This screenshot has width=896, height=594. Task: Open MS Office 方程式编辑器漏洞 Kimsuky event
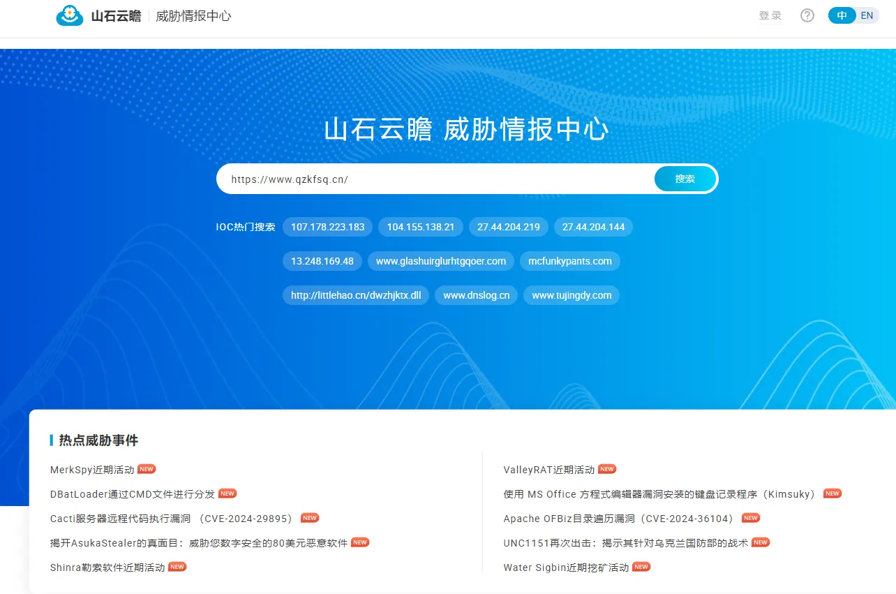(x=662, y=494)
